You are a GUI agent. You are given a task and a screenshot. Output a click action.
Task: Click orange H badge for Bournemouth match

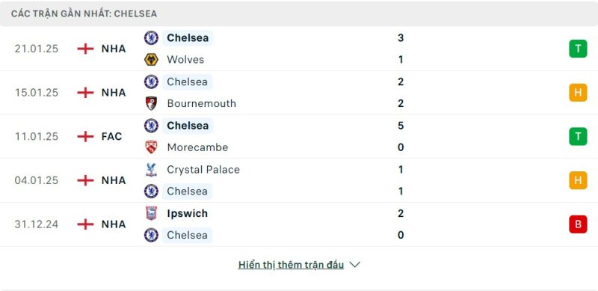click(578, 93)
